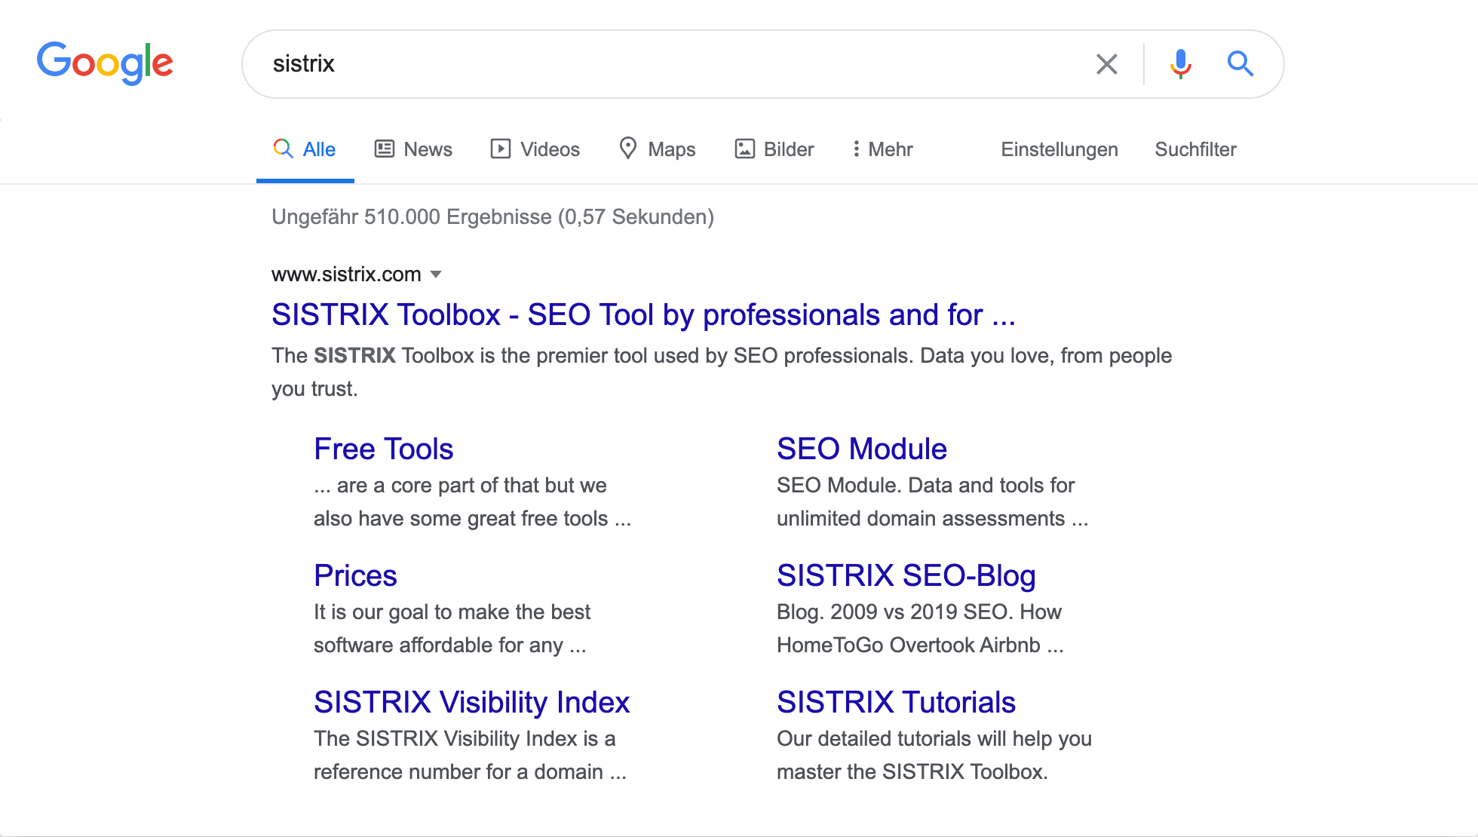Click the clear search field X icon
1478x837 pixels.
1105,65
